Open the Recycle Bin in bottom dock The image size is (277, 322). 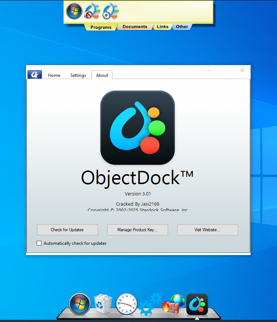[103, 304]
